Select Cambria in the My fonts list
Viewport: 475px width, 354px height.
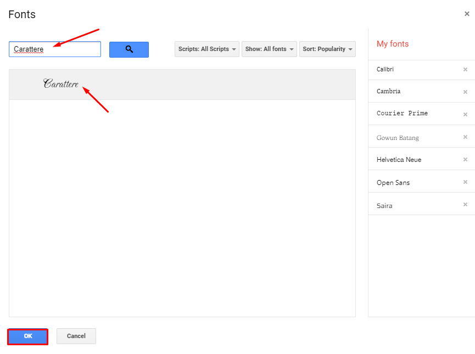(387, 92)
